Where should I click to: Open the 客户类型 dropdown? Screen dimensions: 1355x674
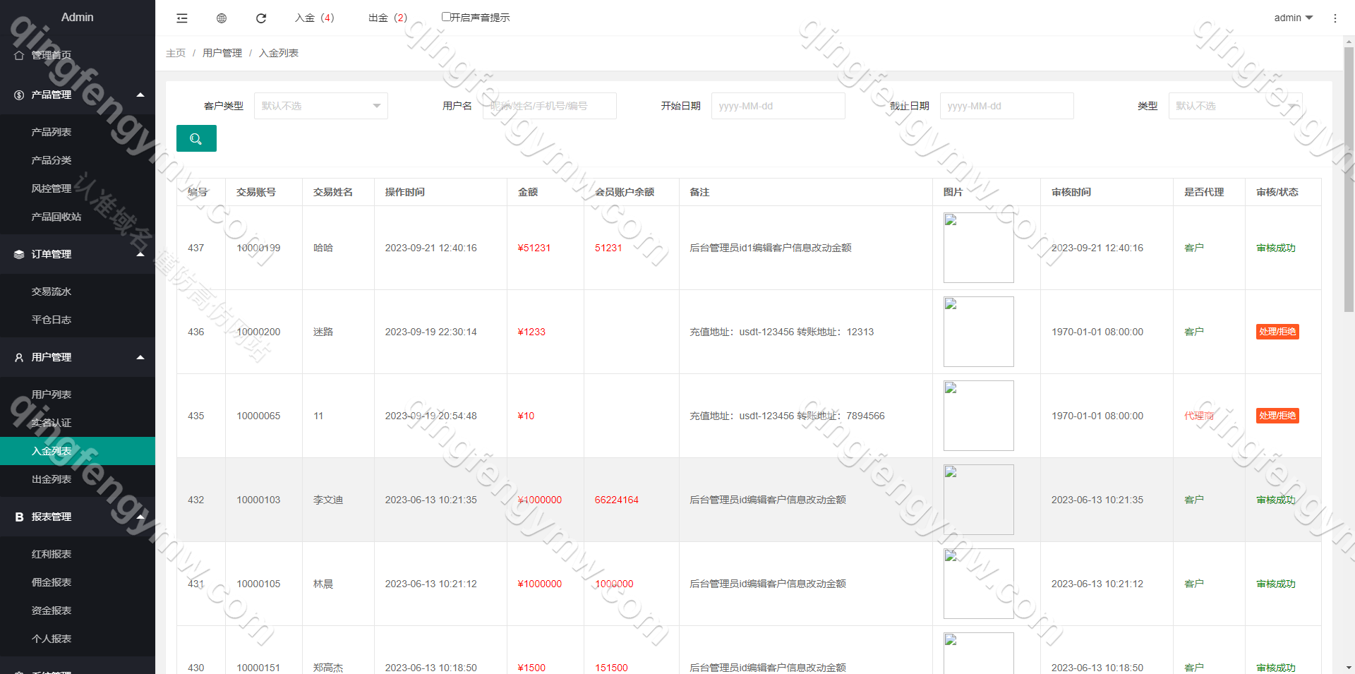[321, 106]
